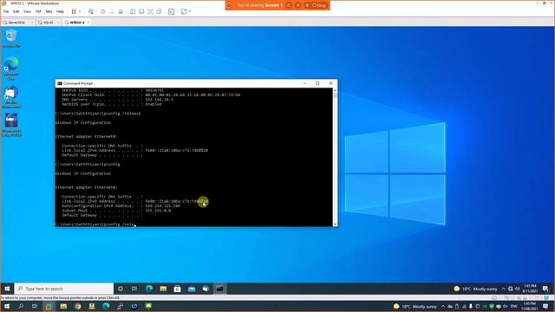Toggle the thumbnail bar view icon

pos(141,11)
